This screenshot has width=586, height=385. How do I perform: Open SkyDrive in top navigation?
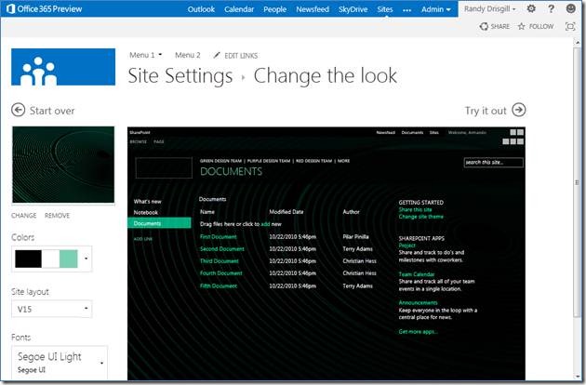(353, 9)
